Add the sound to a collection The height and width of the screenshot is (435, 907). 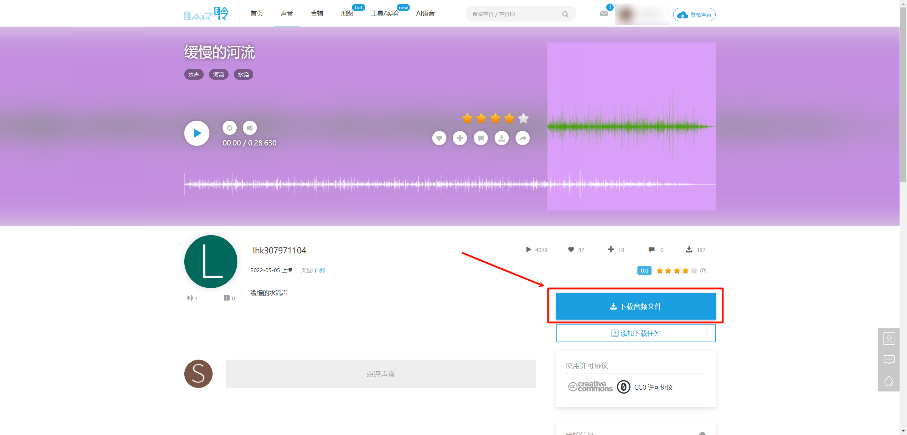coord(460,138)
